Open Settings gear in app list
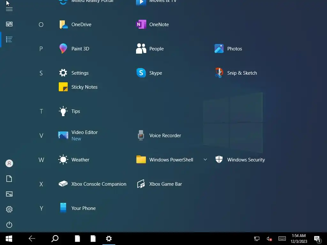Image resolution: width=327 pixels, height=245 pixels. [x=63, y=73]
